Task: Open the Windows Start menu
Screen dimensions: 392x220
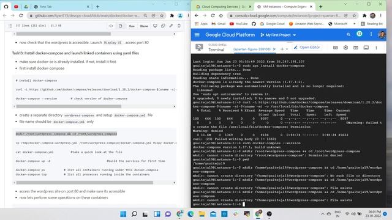Action: pyautogui.click(x=123, y=214)
